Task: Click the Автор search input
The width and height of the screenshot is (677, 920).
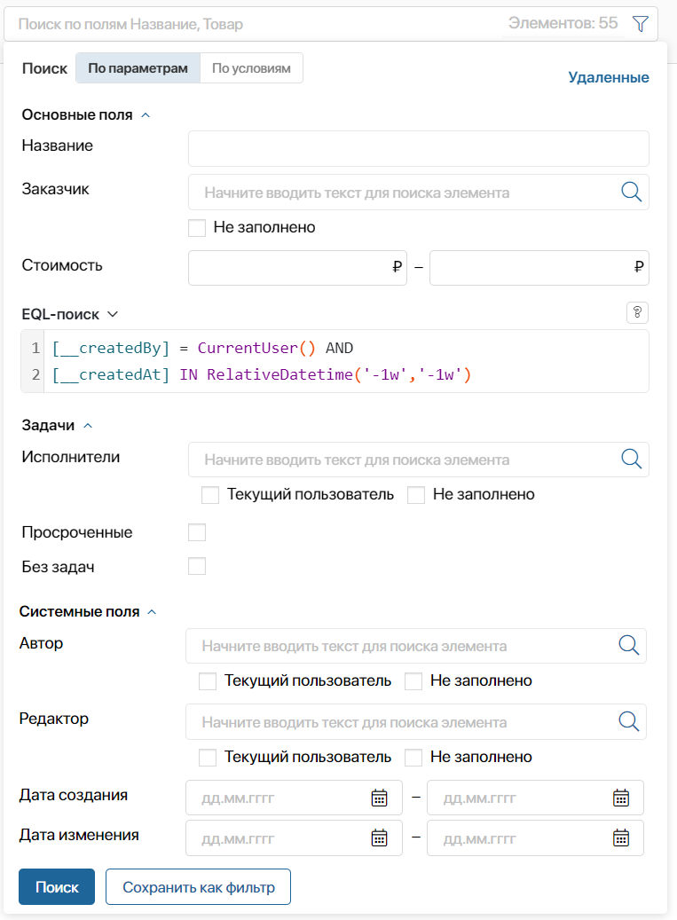Action: click(x=416, y=646)
